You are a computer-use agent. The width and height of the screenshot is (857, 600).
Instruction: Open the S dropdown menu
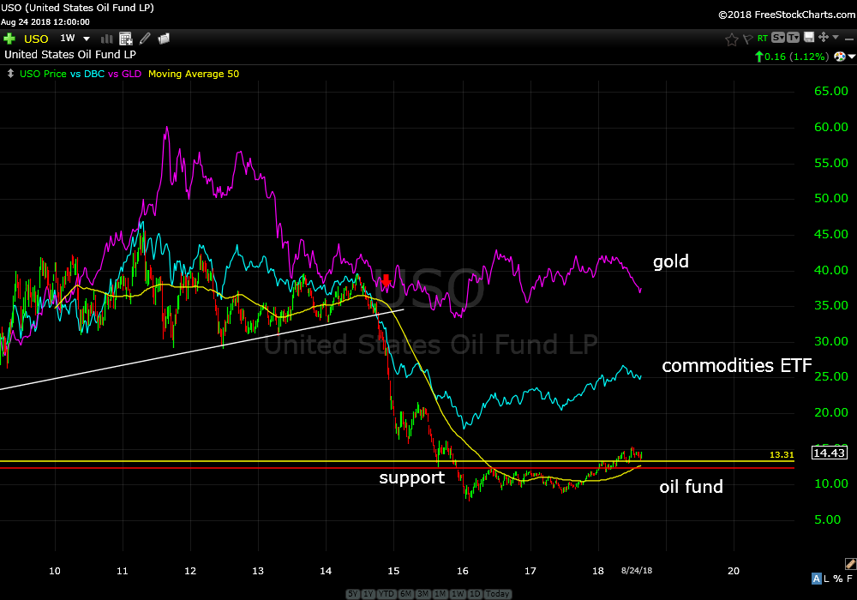[x=777, y=38]
